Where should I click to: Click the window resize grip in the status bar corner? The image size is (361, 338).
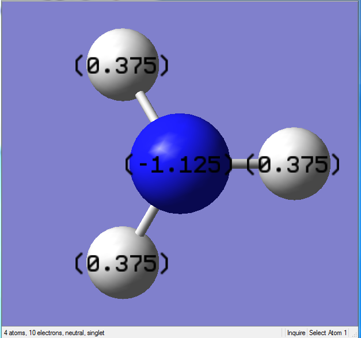click(x=355, y=334)
